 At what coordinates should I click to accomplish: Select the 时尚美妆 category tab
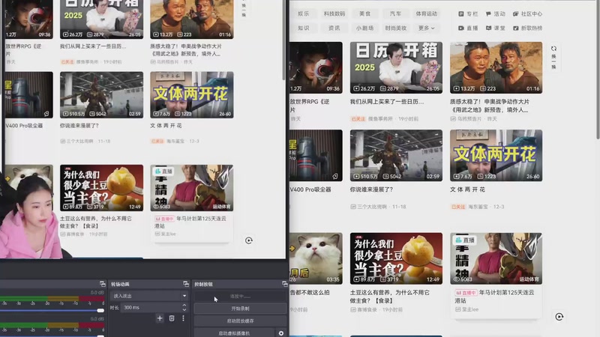[396, 28]
